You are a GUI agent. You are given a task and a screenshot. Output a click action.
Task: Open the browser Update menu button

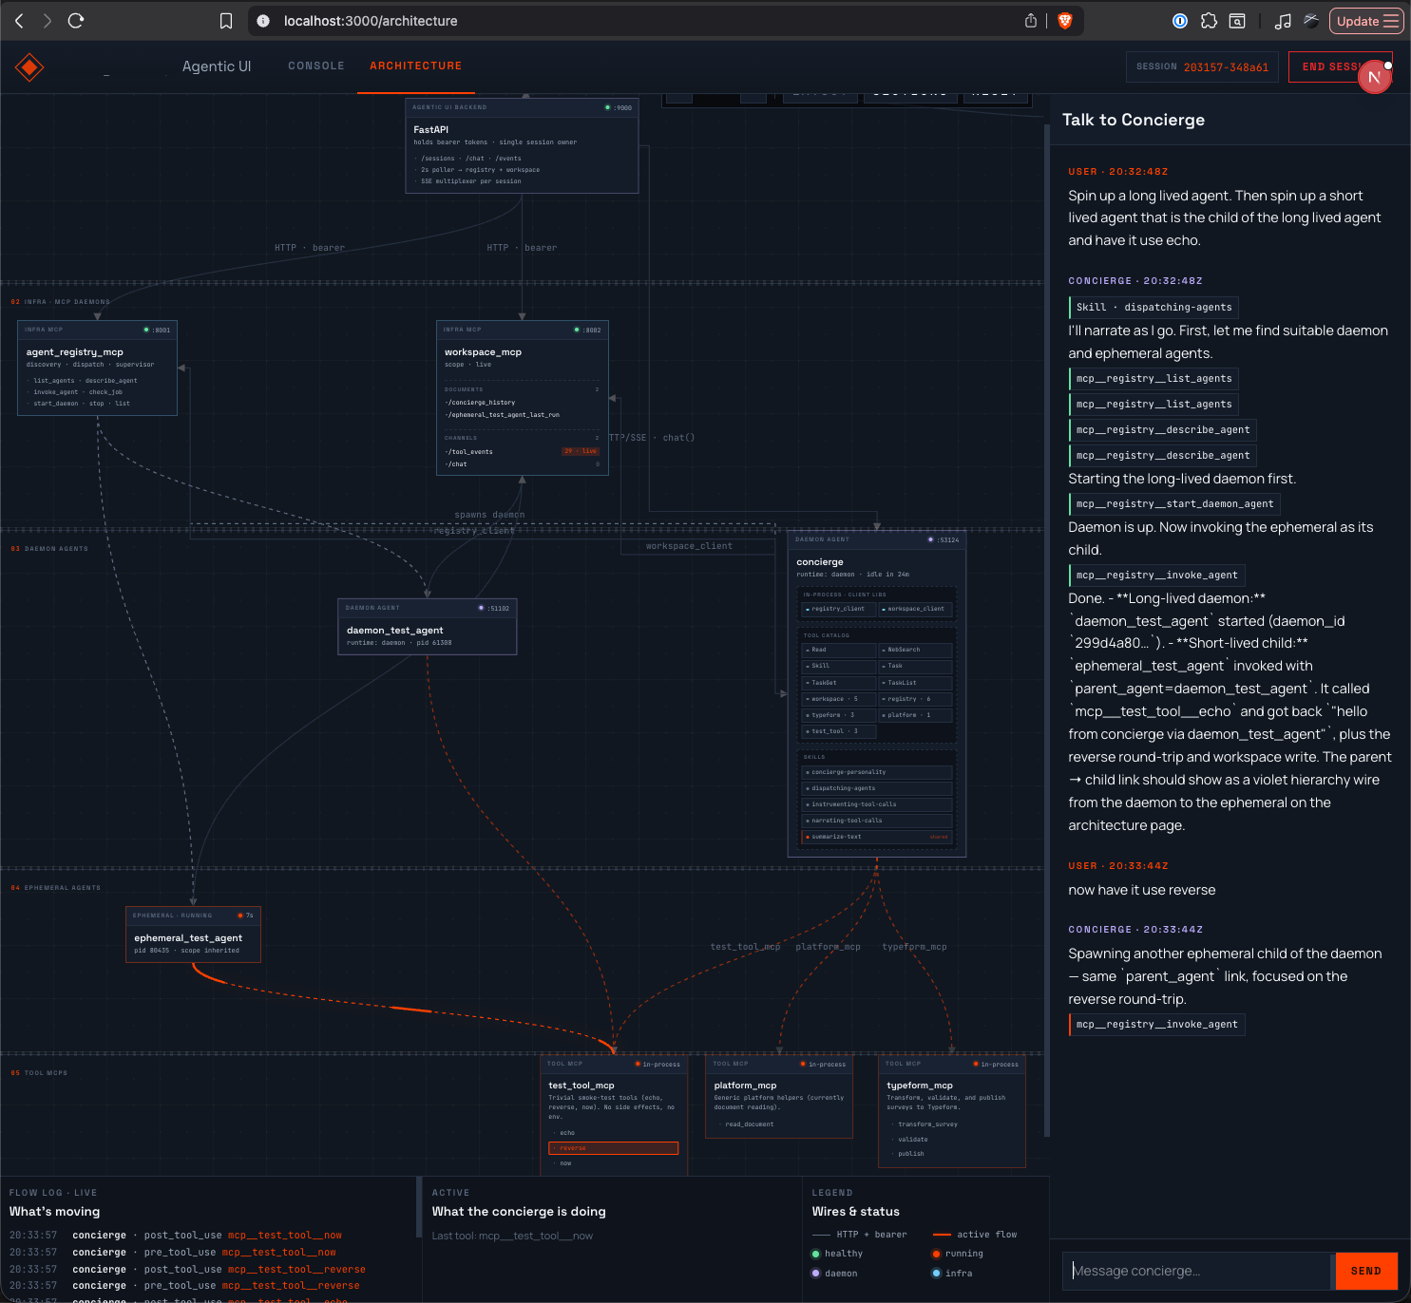[1366, 21]
